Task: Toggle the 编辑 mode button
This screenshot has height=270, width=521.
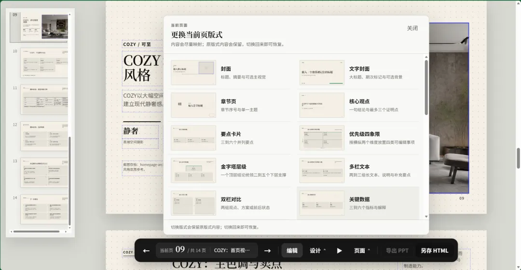Action: point(292,251)
